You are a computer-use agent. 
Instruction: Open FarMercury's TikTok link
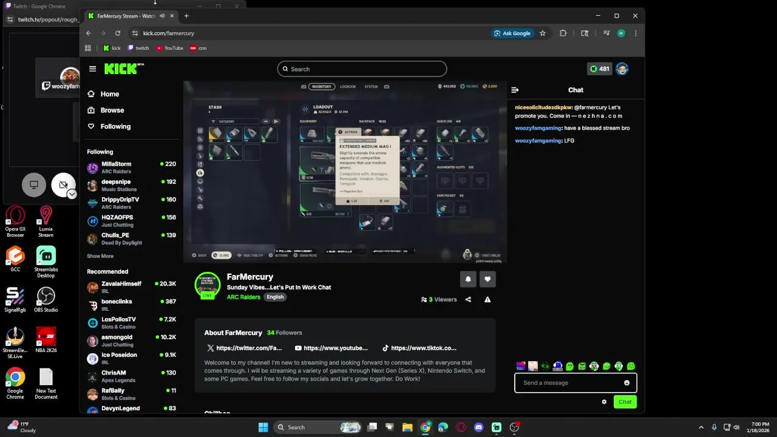coord(419,348)
